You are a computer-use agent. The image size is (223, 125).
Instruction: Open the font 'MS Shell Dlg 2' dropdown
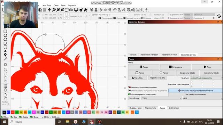113,15
